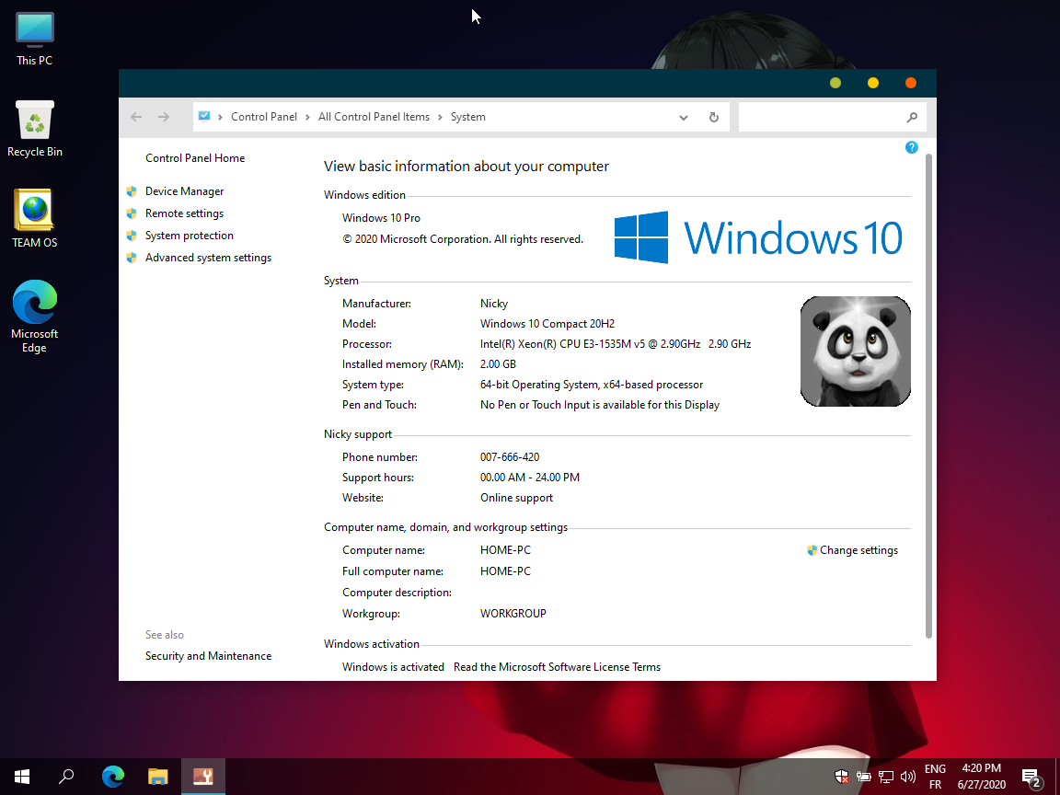Expand the chevron after All Control Panel Items
The image size is (1060, 795).
point(440,117)
